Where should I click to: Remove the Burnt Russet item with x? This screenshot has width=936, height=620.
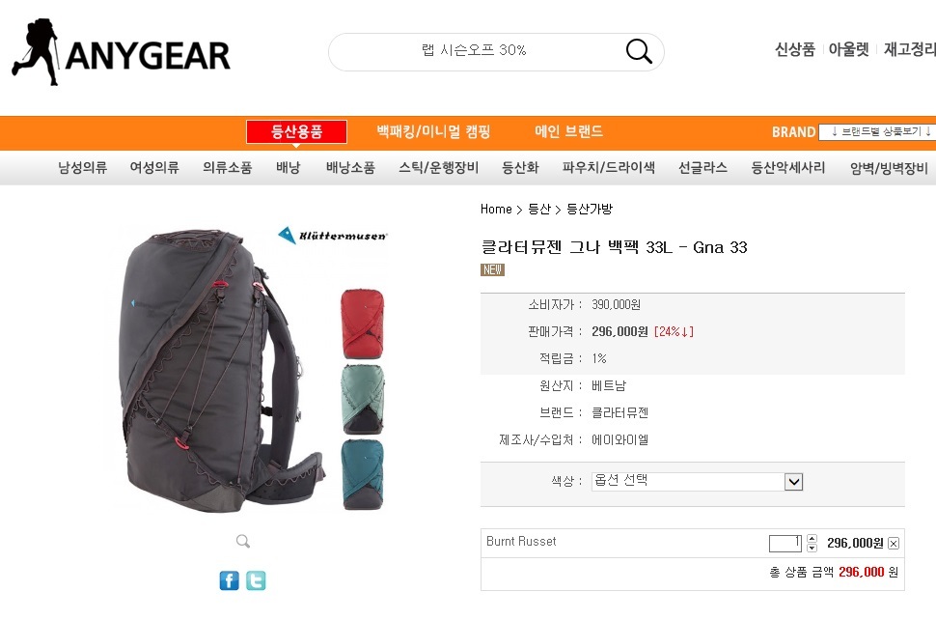(x=893, y=543)
